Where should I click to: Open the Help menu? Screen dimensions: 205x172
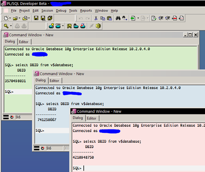[114, 10]
